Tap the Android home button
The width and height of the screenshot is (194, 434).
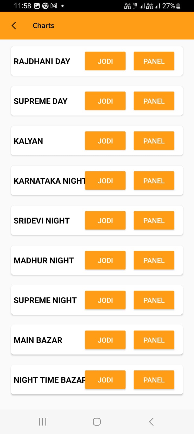coord(97,422)
